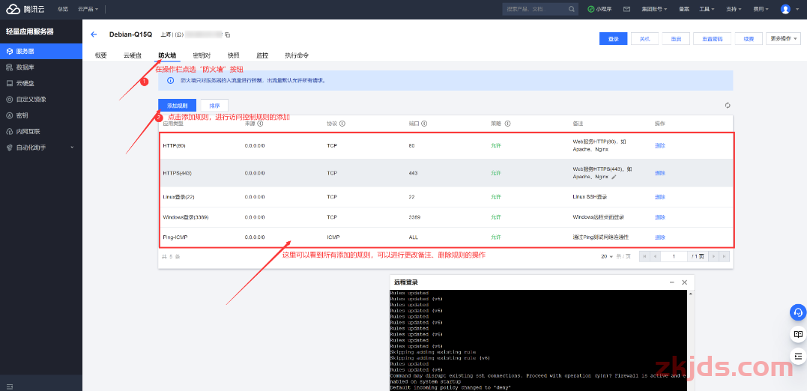Click the search magnifier icon
This screenshot has width=807, height=391.
tap(571, 9)
